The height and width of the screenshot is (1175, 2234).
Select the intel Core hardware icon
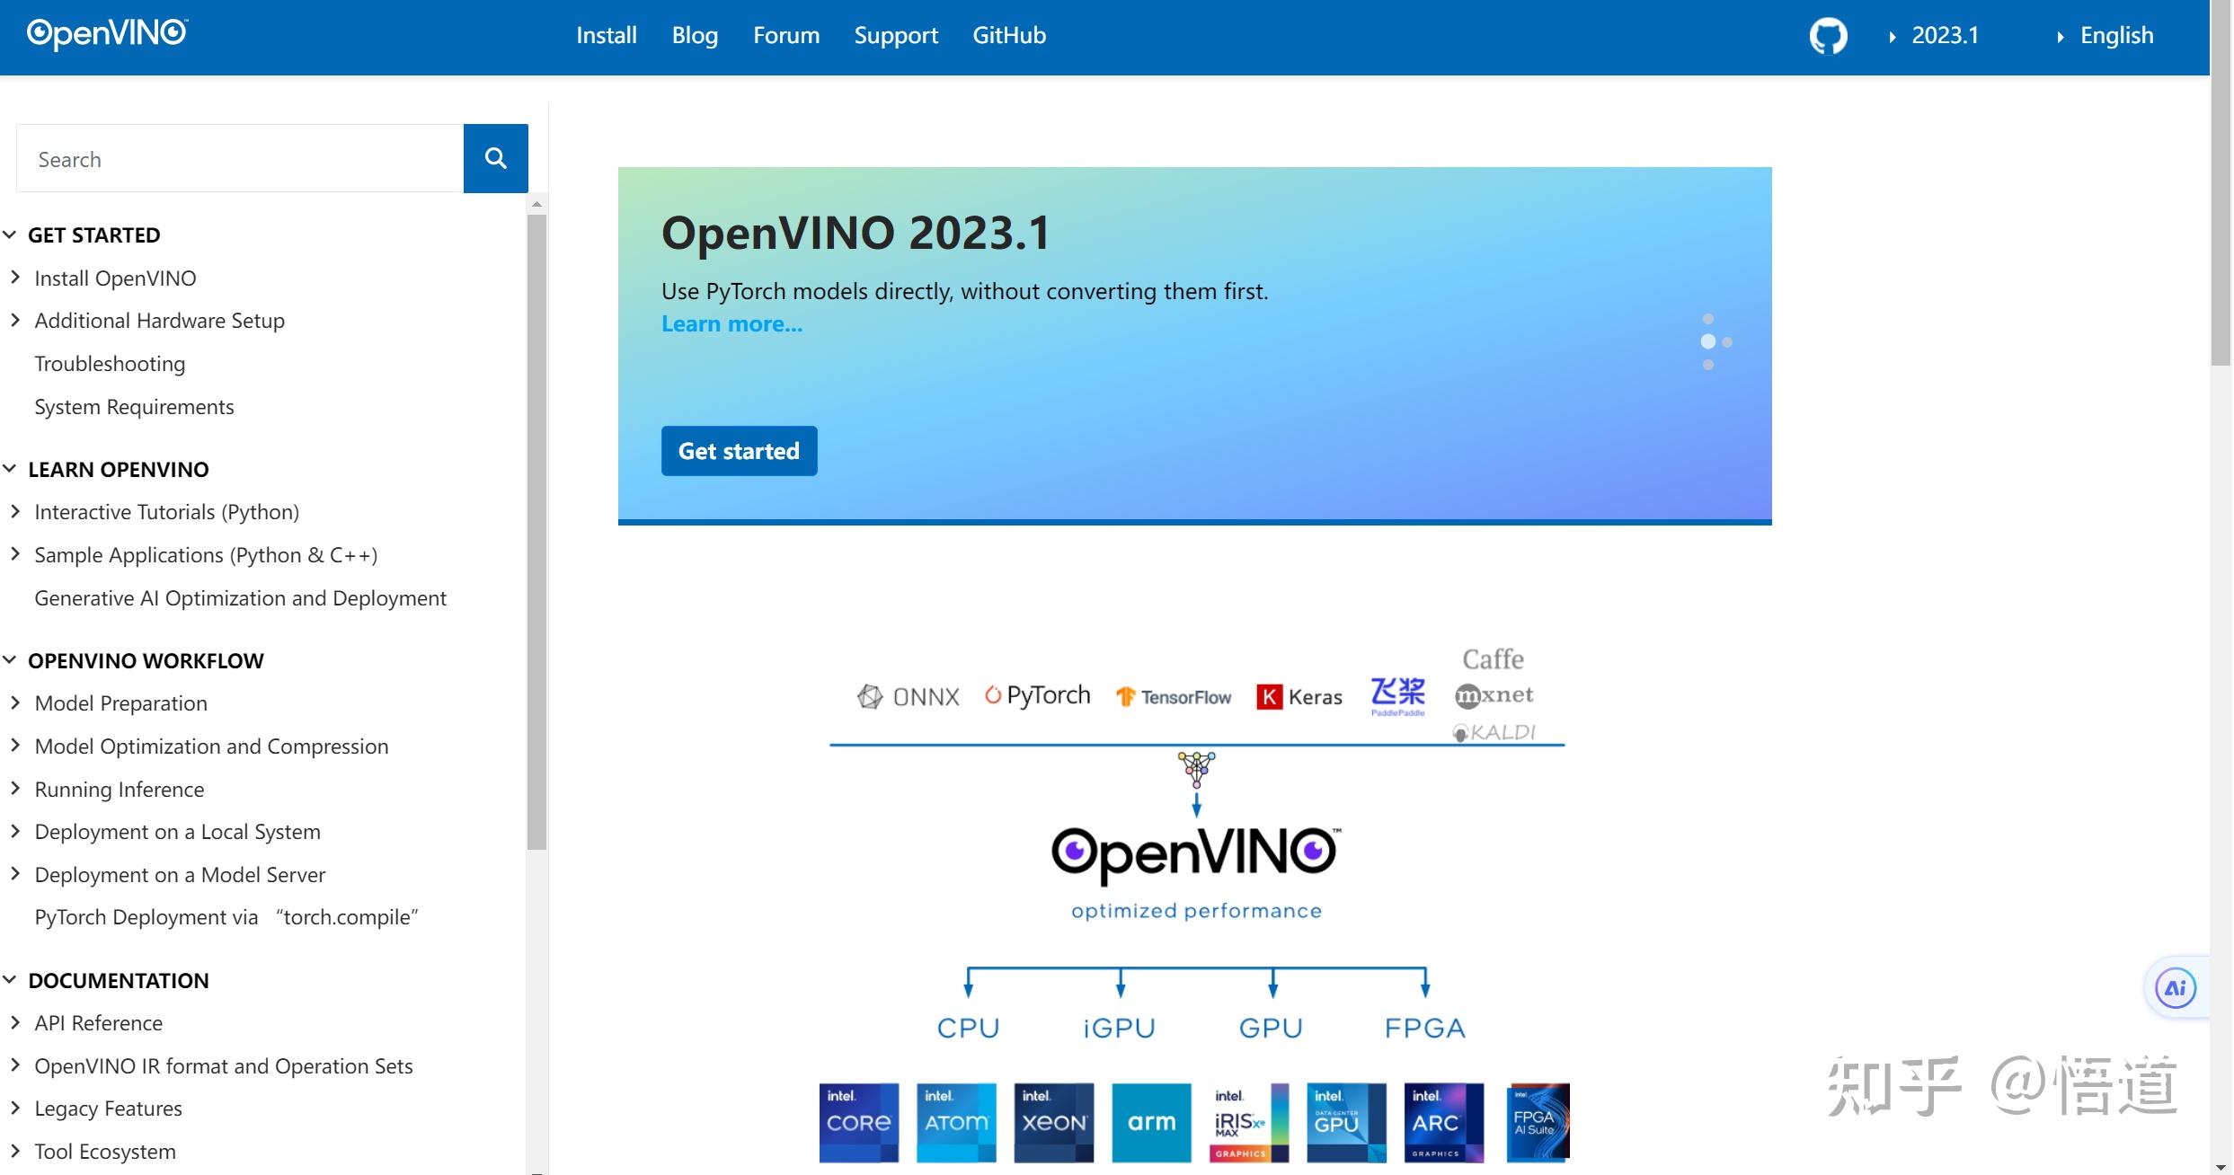tap(858, 1123)
